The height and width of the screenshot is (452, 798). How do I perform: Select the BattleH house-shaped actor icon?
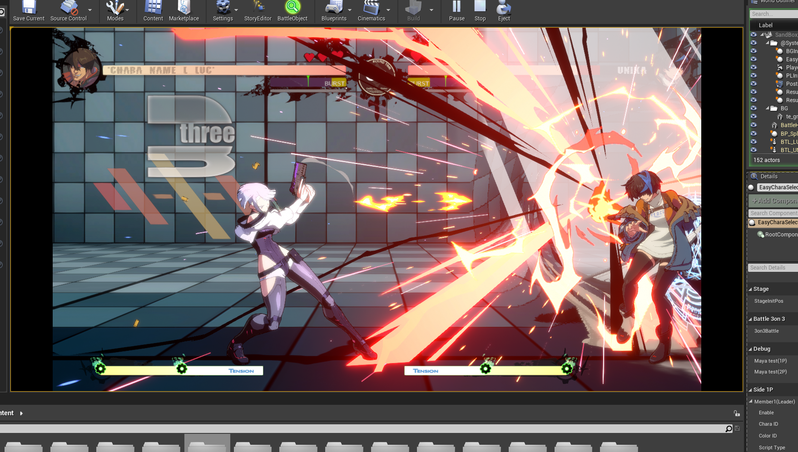pyautogui.click(x=774, y=125)
